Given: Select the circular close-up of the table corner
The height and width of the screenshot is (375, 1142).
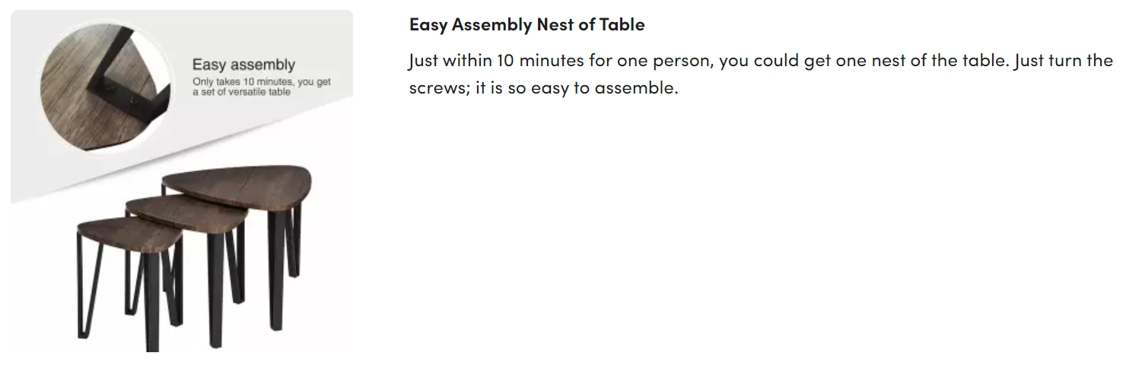Looking at the screenshot, I should pyautogui.click(x=103, y=84).
